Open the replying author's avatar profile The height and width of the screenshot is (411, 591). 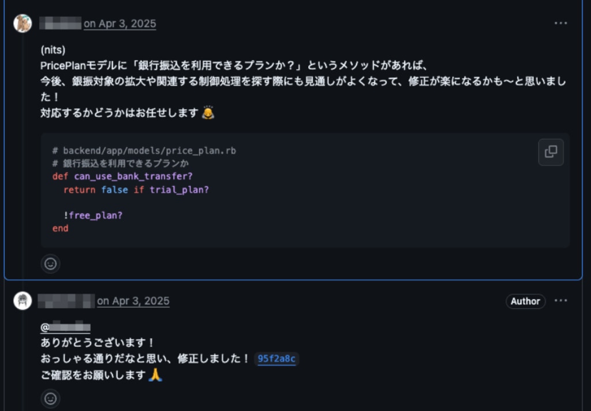click(x=23, y=301)
